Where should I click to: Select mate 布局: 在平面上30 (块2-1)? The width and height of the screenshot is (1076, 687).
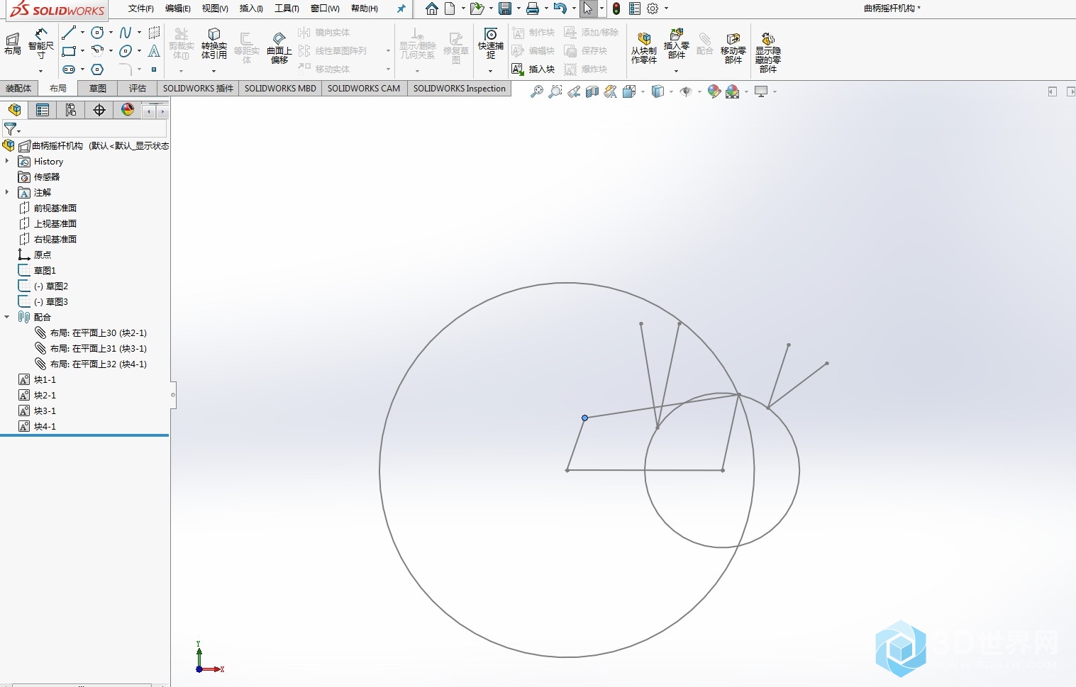99,333
